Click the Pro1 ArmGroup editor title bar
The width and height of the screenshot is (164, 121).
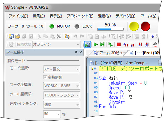(124, 63)
